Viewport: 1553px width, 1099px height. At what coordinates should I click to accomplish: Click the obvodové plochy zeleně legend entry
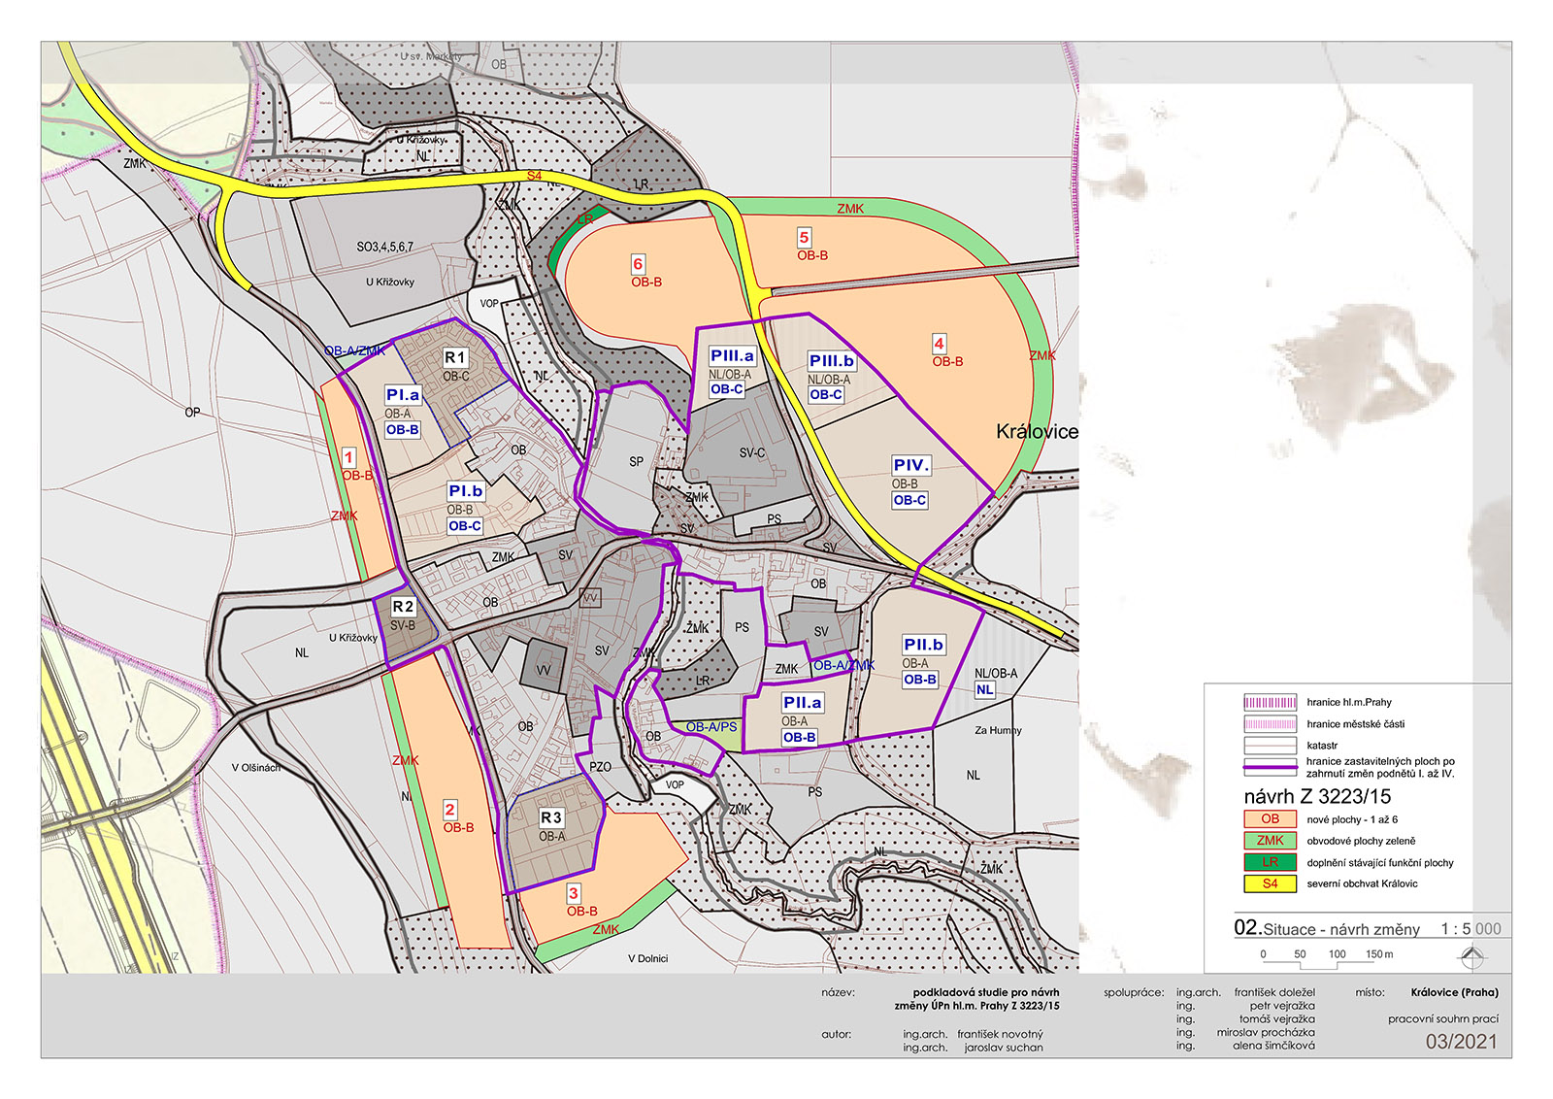1361,841
